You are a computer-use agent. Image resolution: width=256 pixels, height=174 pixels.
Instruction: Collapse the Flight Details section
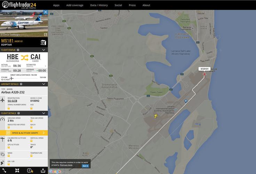(x=43, y=113)
